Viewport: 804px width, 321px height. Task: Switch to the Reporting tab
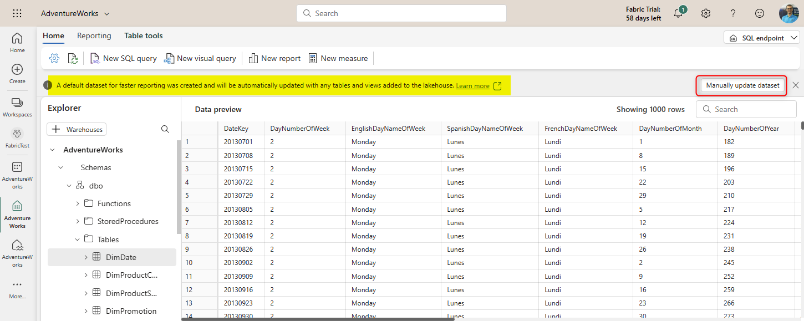pyautogui.click(x=94, y=35)
